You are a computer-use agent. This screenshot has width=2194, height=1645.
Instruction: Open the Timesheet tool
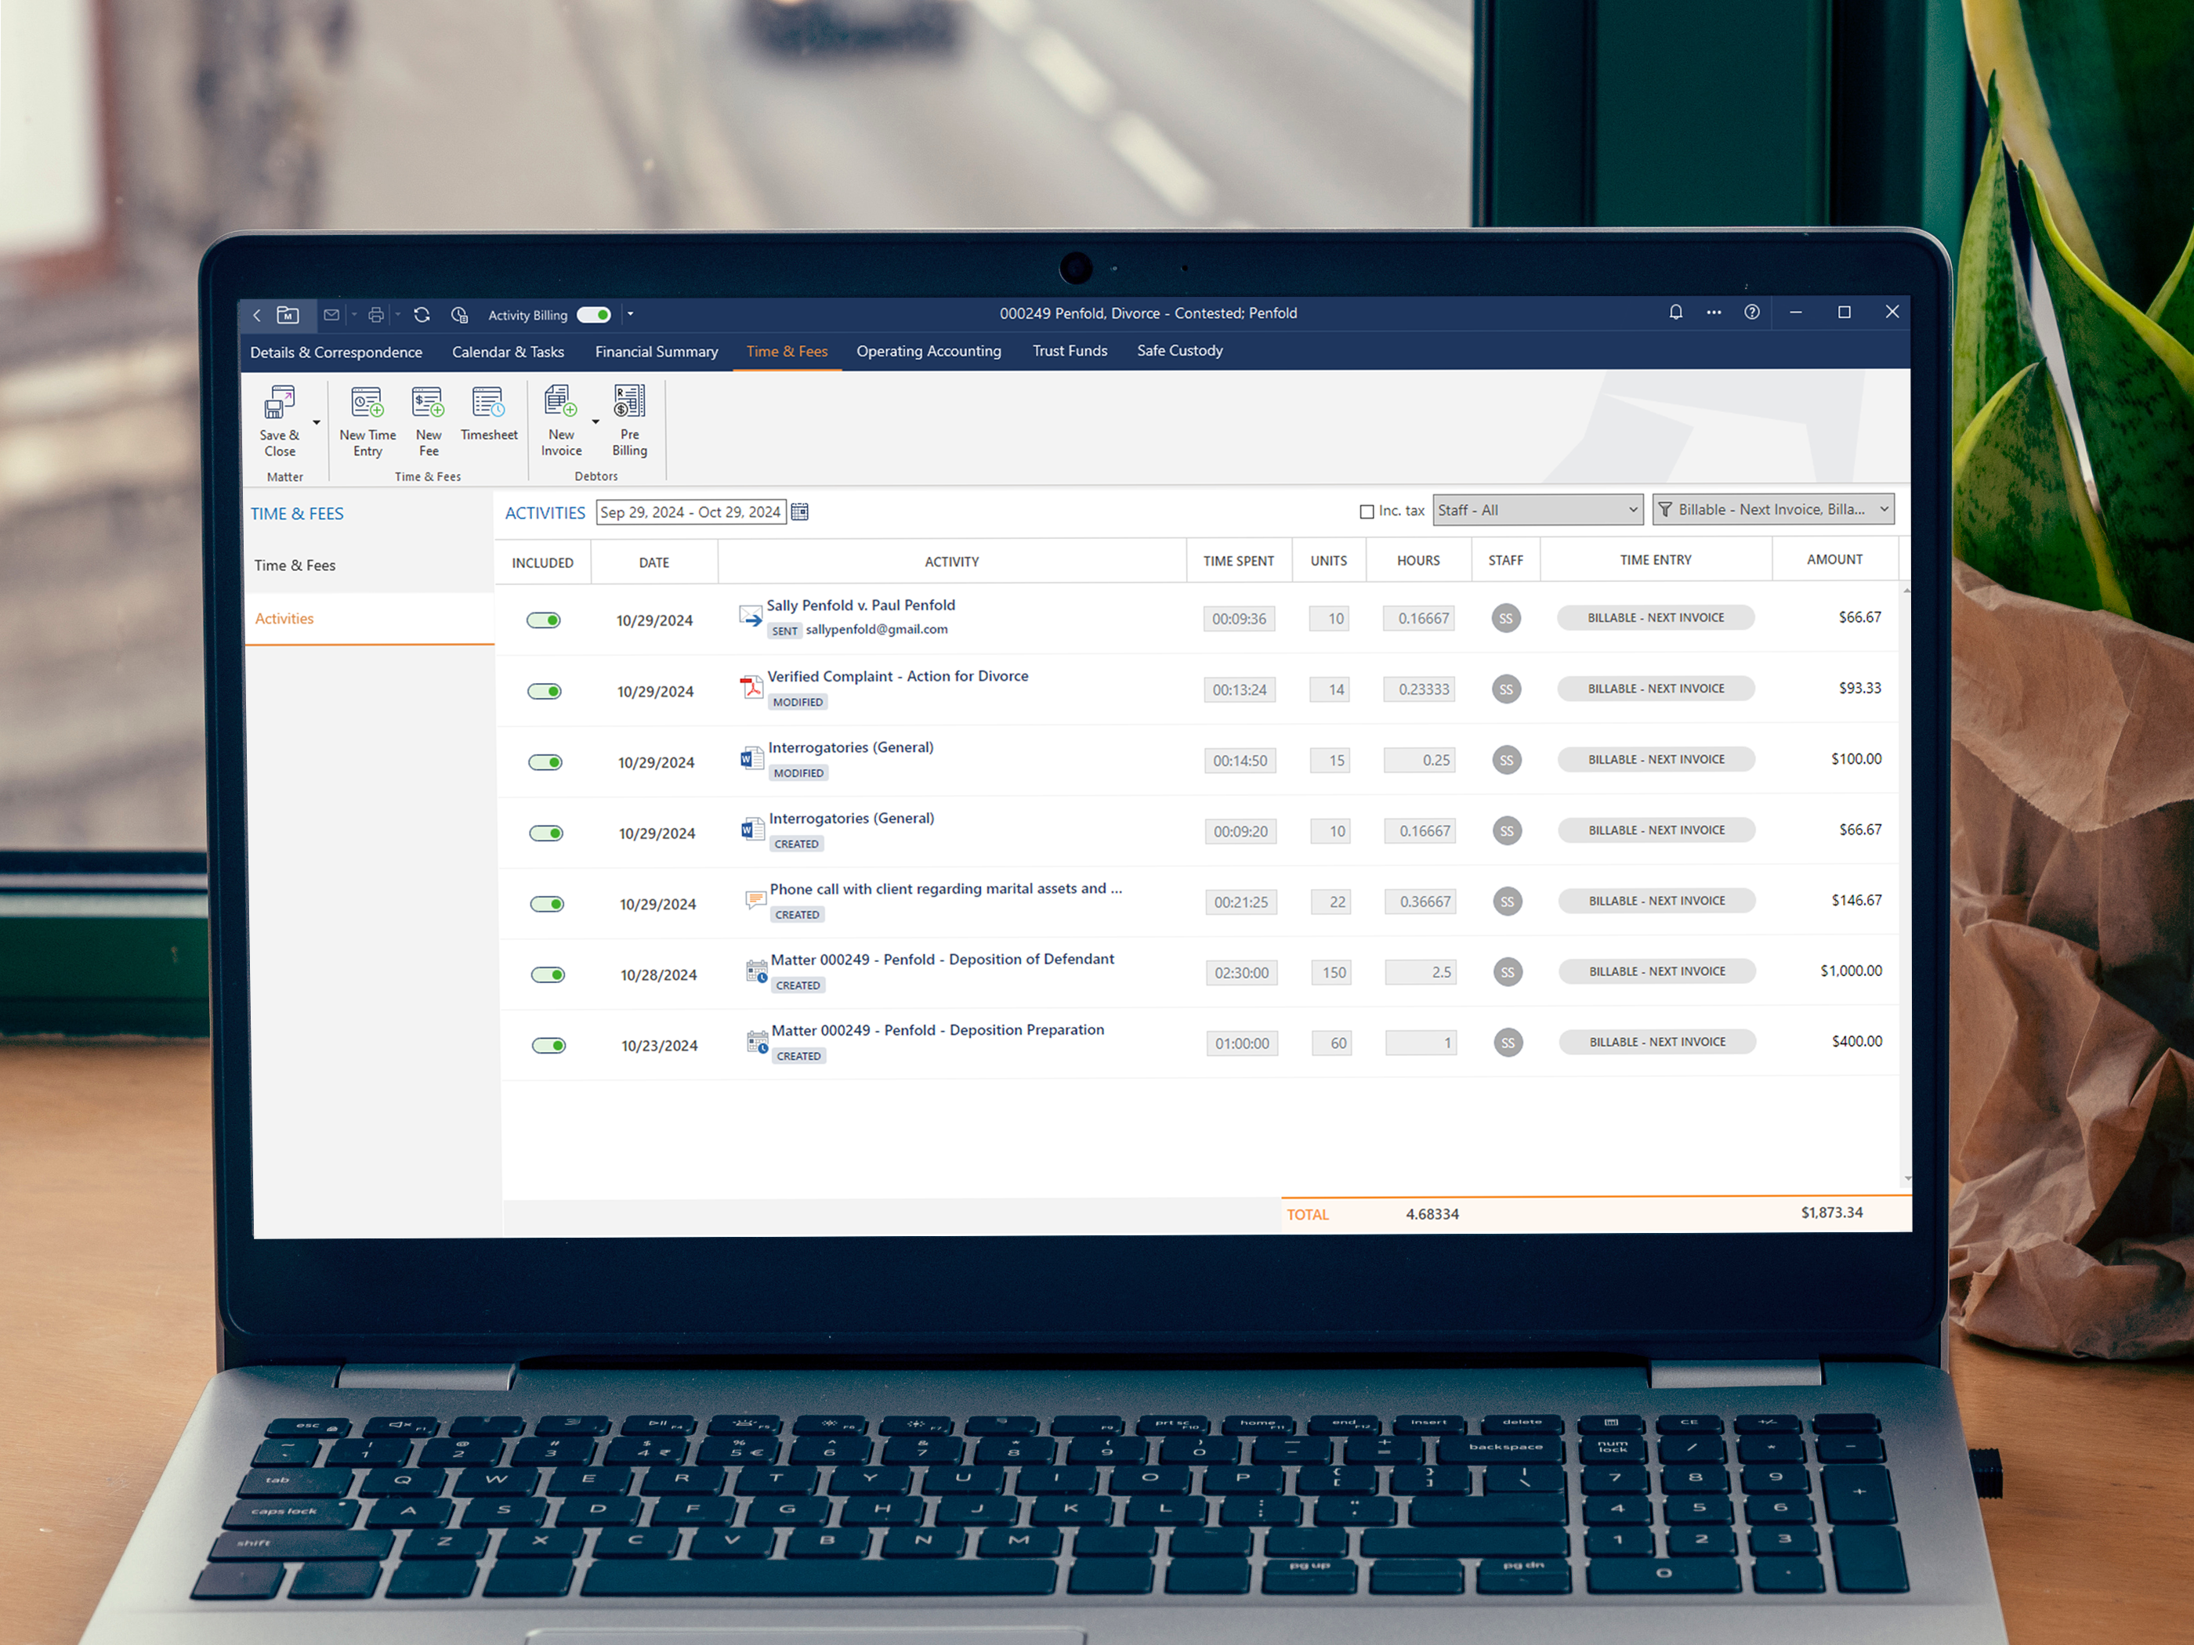[x=489, y=414]
